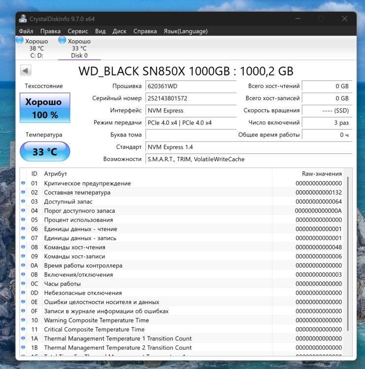Click status dot for Критическое предупреждение row

[23, 184]
